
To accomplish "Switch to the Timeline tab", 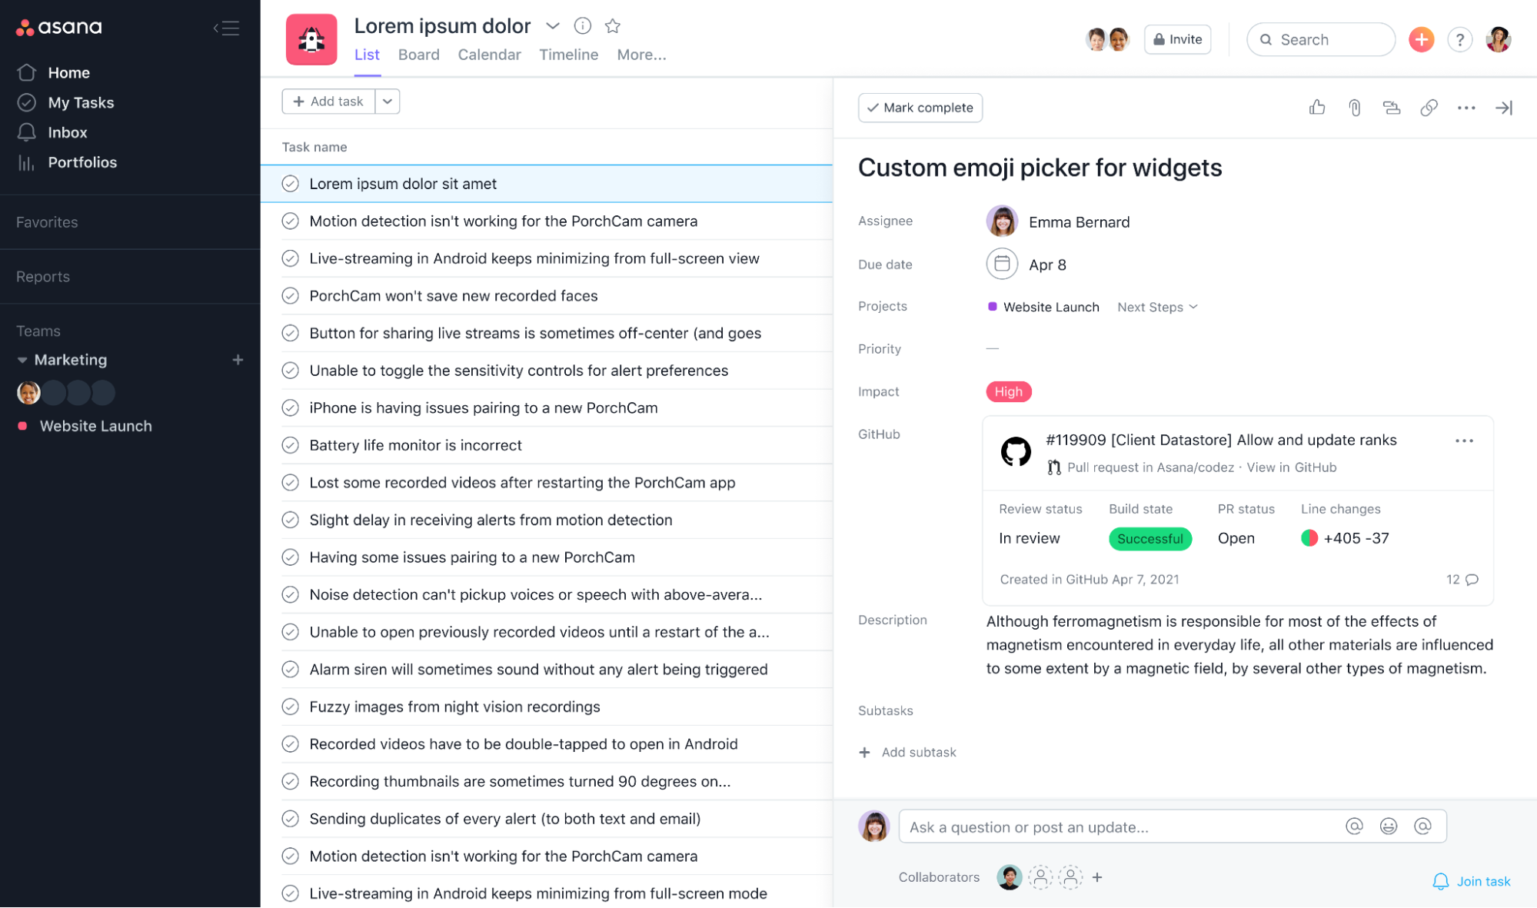I will click(568, 54).
